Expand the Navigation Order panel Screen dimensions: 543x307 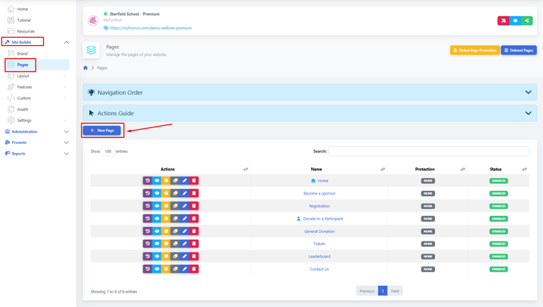point(310,93)
